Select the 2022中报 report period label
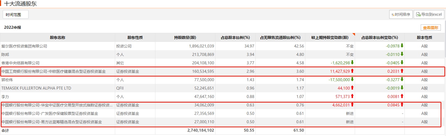 tap(12, 27)
